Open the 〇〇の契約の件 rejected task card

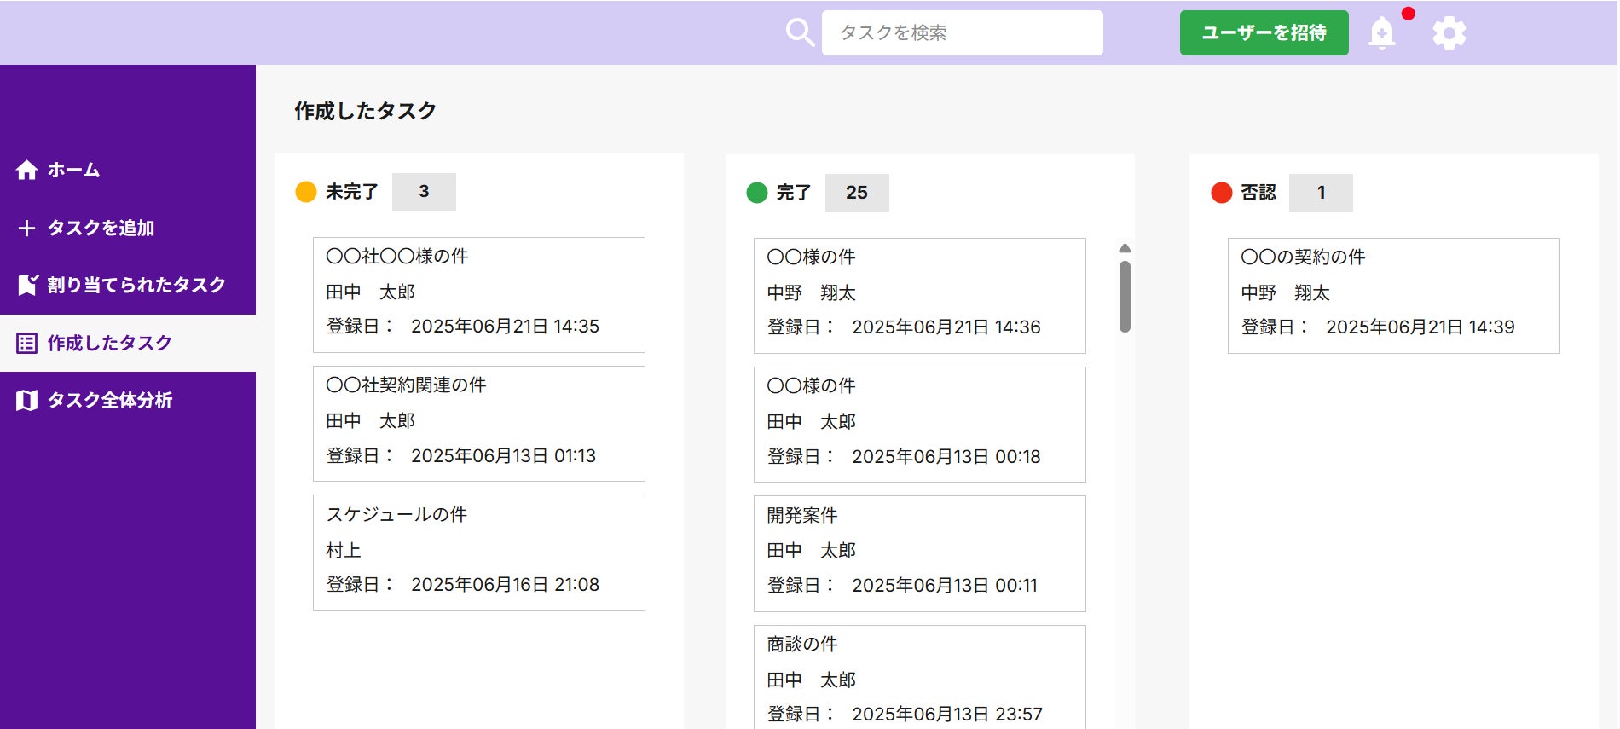[x=1393, y=296]
